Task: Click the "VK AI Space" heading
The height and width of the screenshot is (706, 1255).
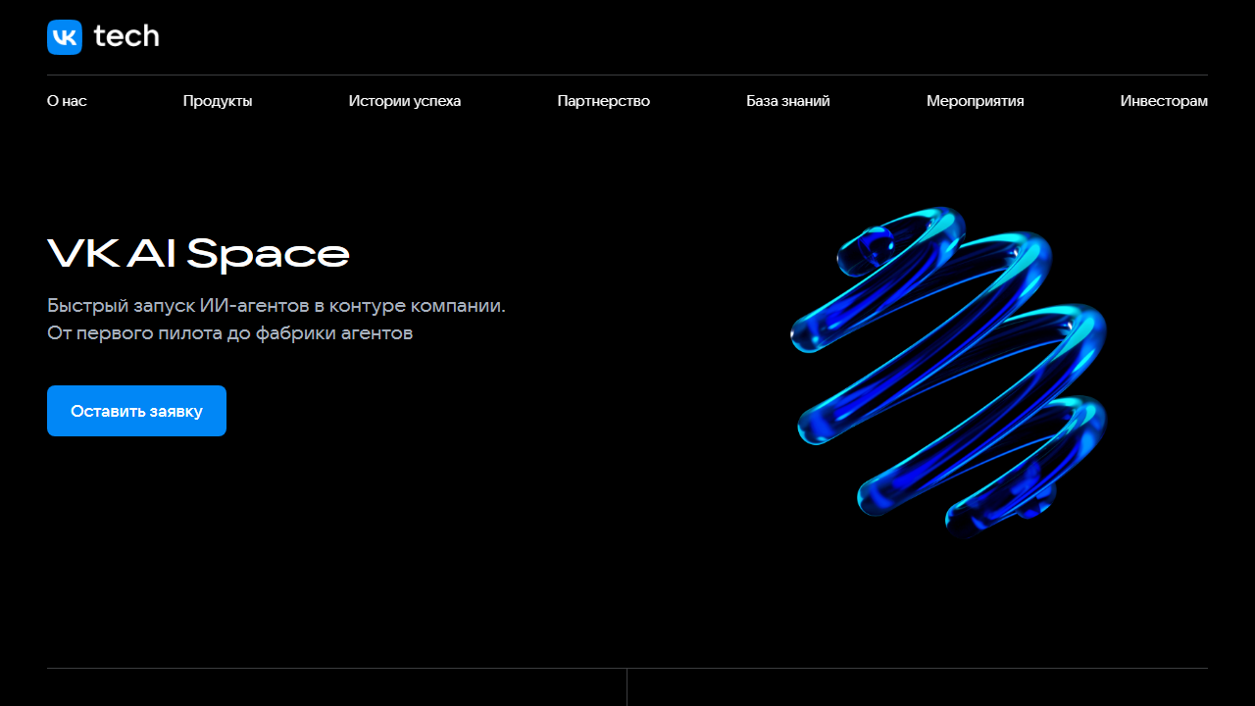Action: pos(198,253)
